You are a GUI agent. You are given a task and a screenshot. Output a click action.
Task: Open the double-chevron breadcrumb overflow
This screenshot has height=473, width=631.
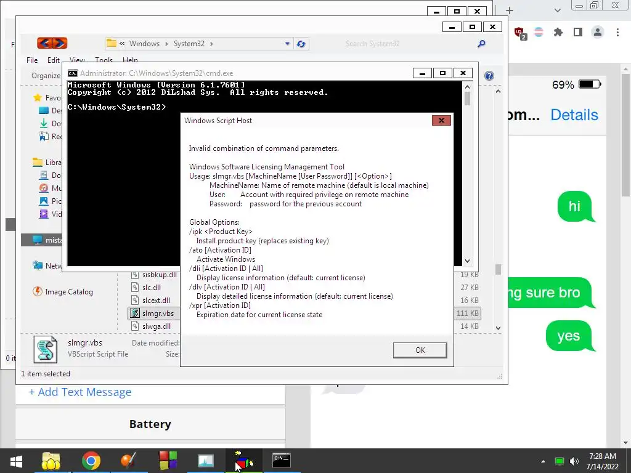(122, 44)
